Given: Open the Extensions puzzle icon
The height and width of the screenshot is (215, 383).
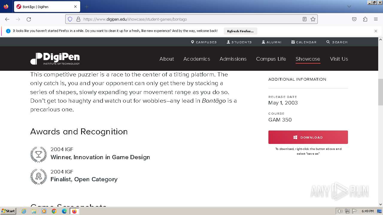Looking at the screenshot, I should [365, 19].
